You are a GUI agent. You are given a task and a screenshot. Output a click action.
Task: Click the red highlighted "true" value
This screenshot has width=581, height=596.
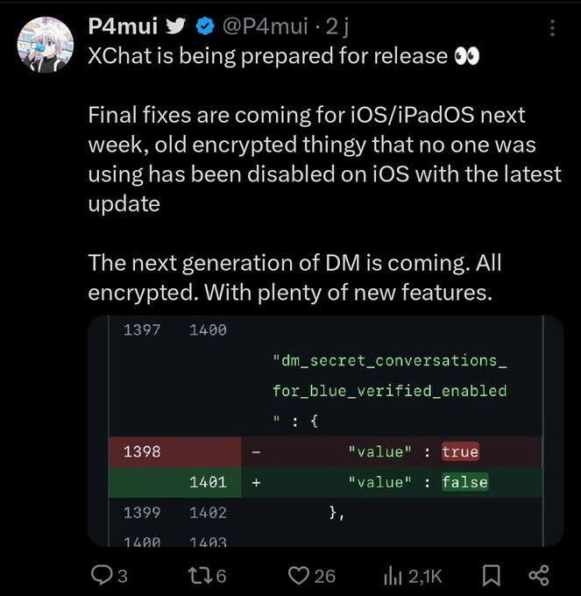460,451
